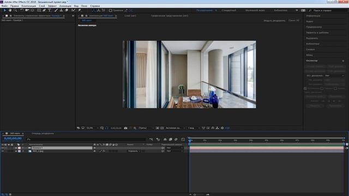Click the reset exposure icon in viewer
The width and height of the screenshot is (349, 196).
pyautogui.click(x=222, y=128)
